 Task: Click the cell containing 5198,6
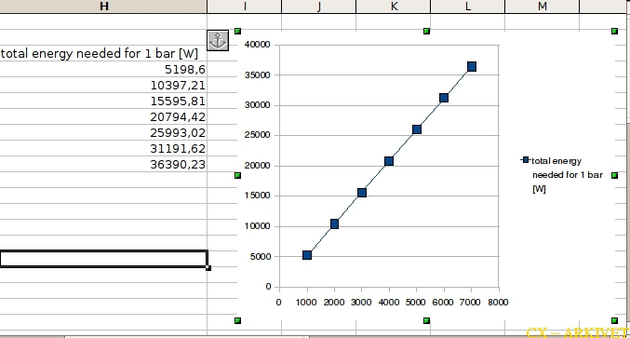coord(103,70)
